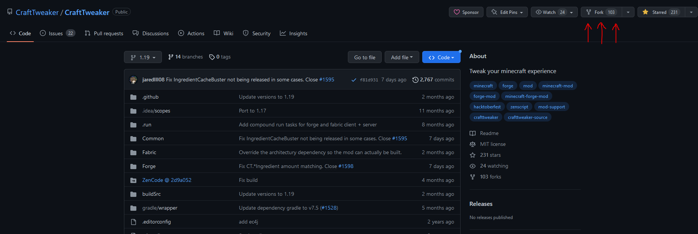View the 0 tags link

(220, 57)
